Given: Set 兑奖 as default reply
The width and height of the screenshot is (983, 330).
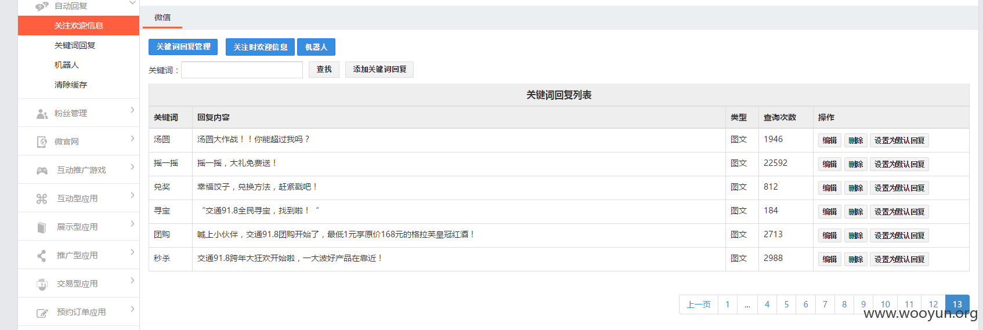Looking at the screenshot, I should [899, 188].
